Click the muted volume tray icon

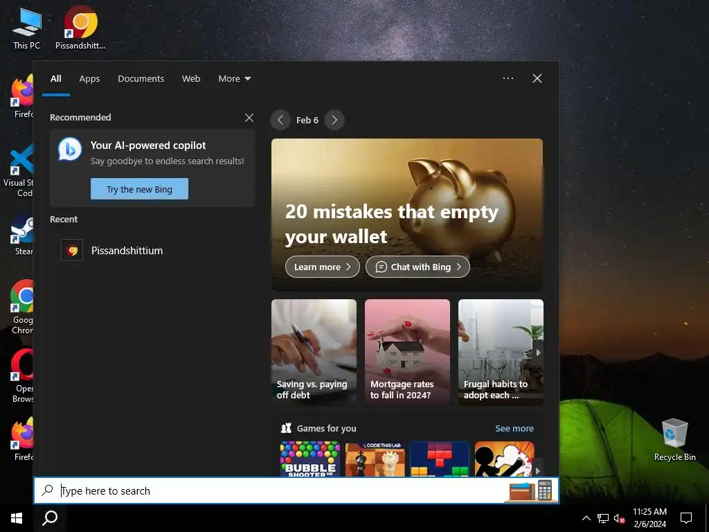coord(619,518)
